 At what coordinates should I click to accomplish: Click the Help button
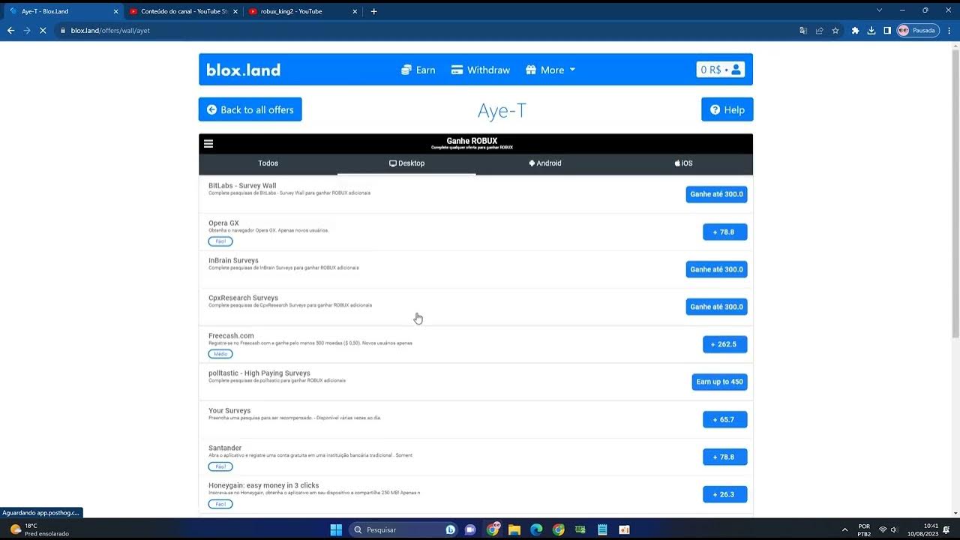pos(727,109)
